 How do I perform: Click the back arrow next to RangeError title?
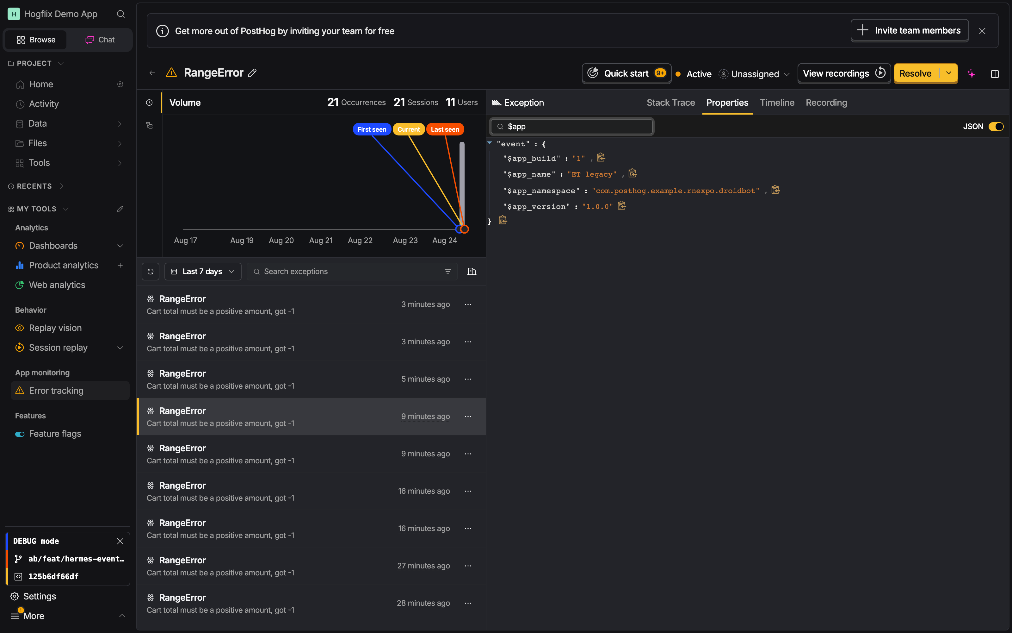(x=152, y=73)
